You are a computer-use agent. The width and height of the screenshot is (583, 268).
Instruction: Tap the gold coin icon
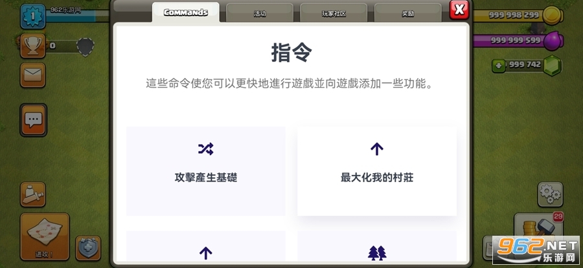(553, 15)
